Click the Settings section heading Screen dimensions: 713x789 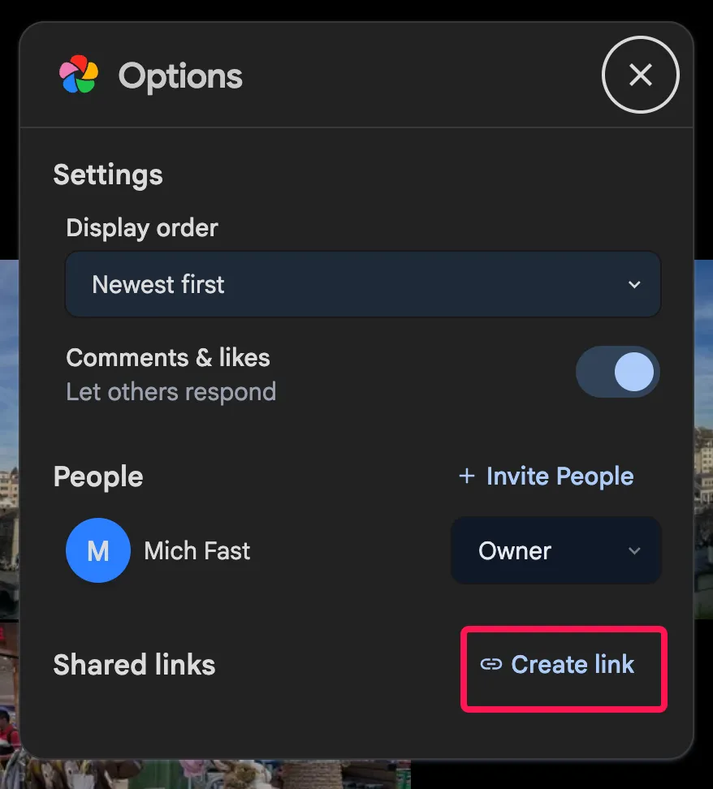pos(108,175)
